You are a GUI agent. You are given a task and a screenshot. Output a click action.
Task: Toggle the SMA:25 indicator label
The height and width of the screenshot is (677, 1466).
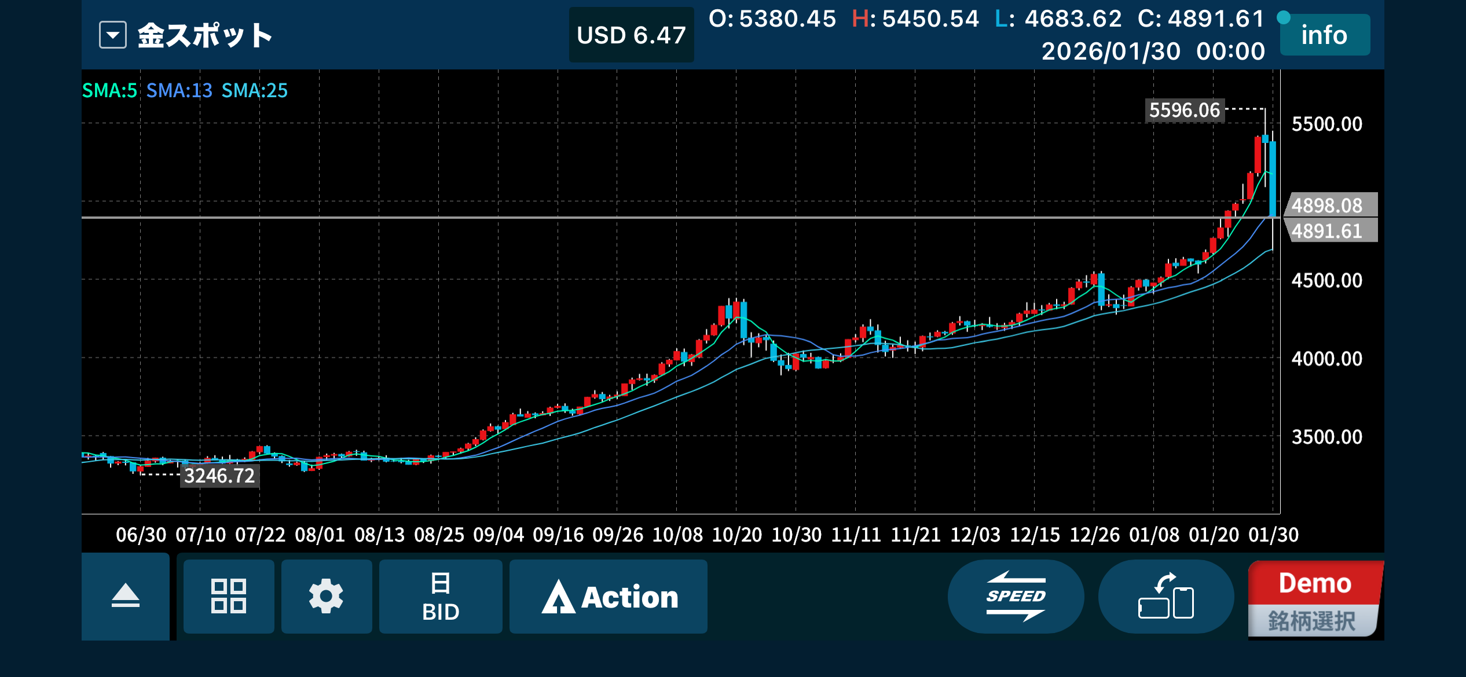[254, 91]
